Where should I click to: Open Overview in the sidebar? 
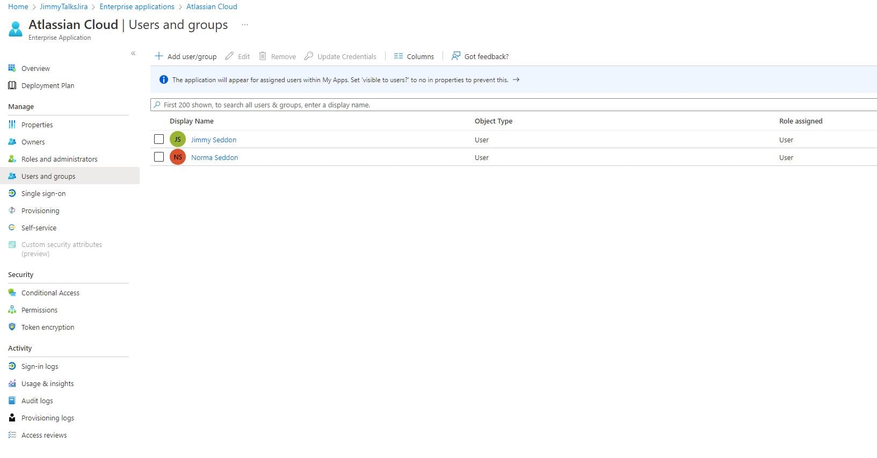click(35, 68)
